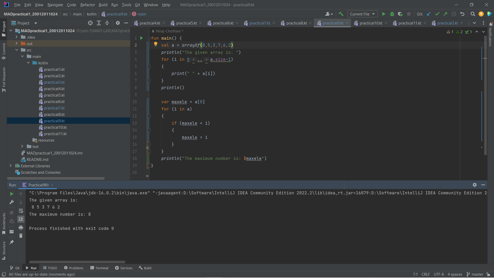Expand the External Libraries tree node

[x=11, y=166]
